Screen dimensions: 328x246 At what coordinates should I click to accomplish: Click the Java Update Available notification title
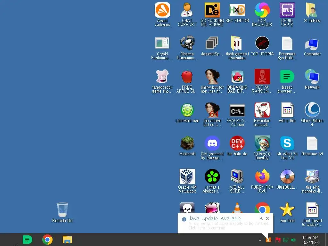pos(215,218)
